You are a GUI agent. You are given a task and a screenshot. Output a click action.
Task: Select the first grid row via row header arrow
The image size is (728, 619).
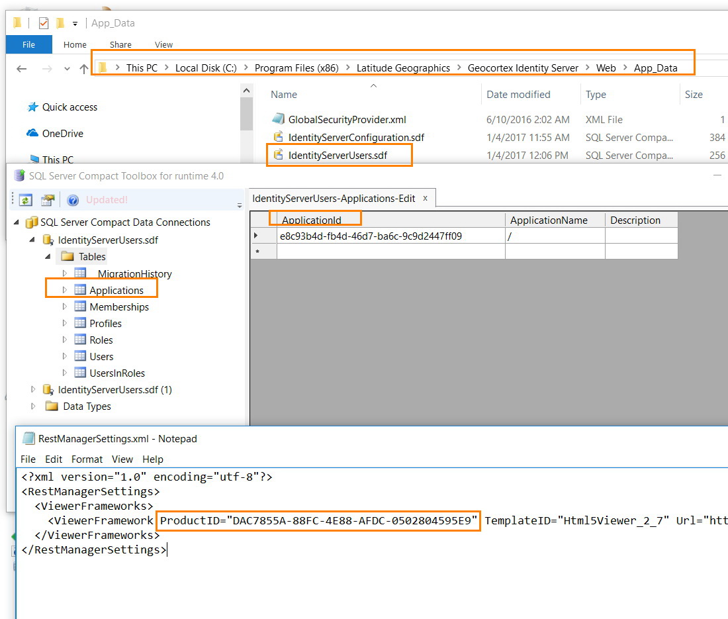coord(263,236)
